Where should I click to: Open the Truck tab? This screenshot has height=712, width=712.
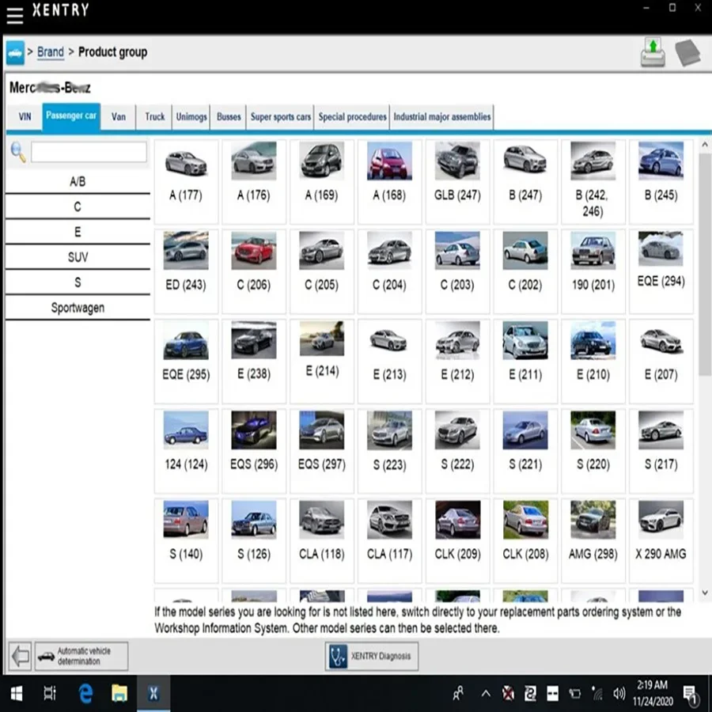[x=154, y=117]
